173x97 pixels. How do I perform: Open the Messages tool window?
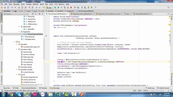tap(55, 88)
